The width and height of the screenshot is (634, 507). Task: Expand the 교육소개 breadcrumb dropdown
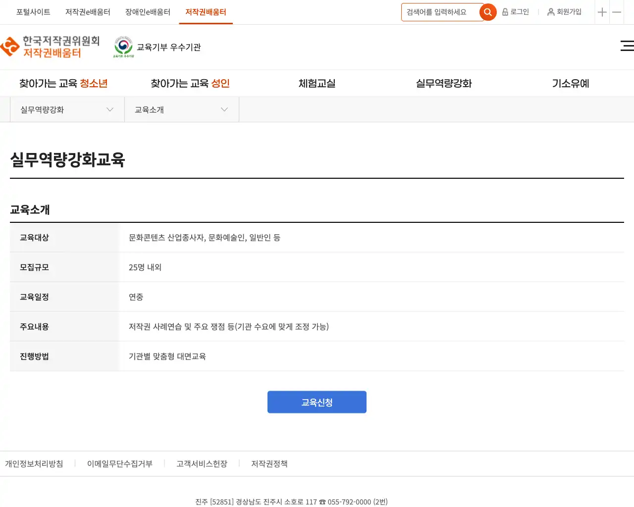coord(181,109)
